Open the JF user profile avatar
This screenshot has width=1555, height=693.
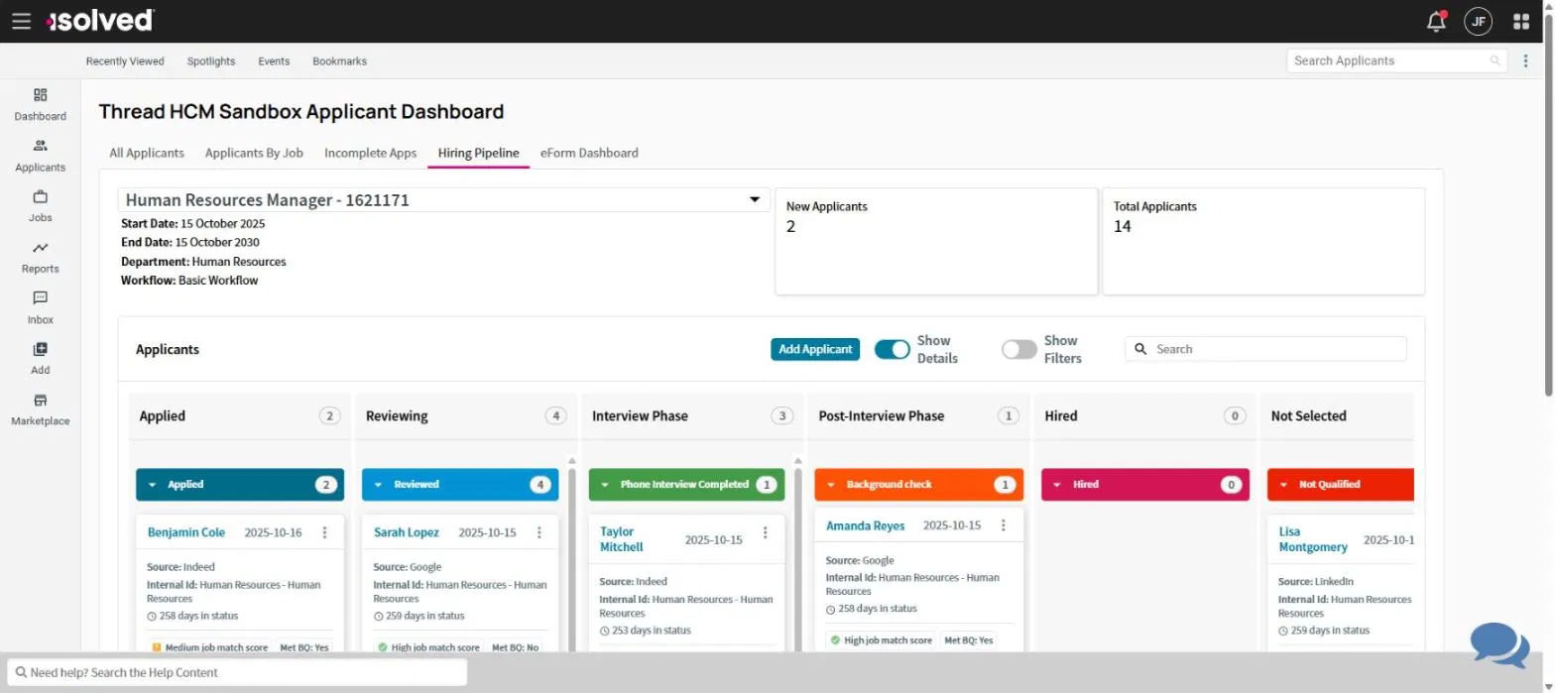1478,21
